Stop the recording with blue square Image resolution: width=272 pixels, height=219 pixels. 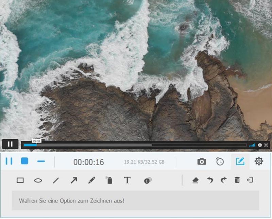pos(24,161)
